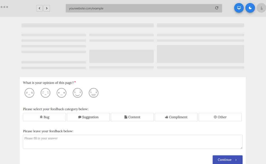Image resolution: width=266 pixels, height=164 pixels.
Task: Go forward with the right arrow
Action: coord(47,8)
